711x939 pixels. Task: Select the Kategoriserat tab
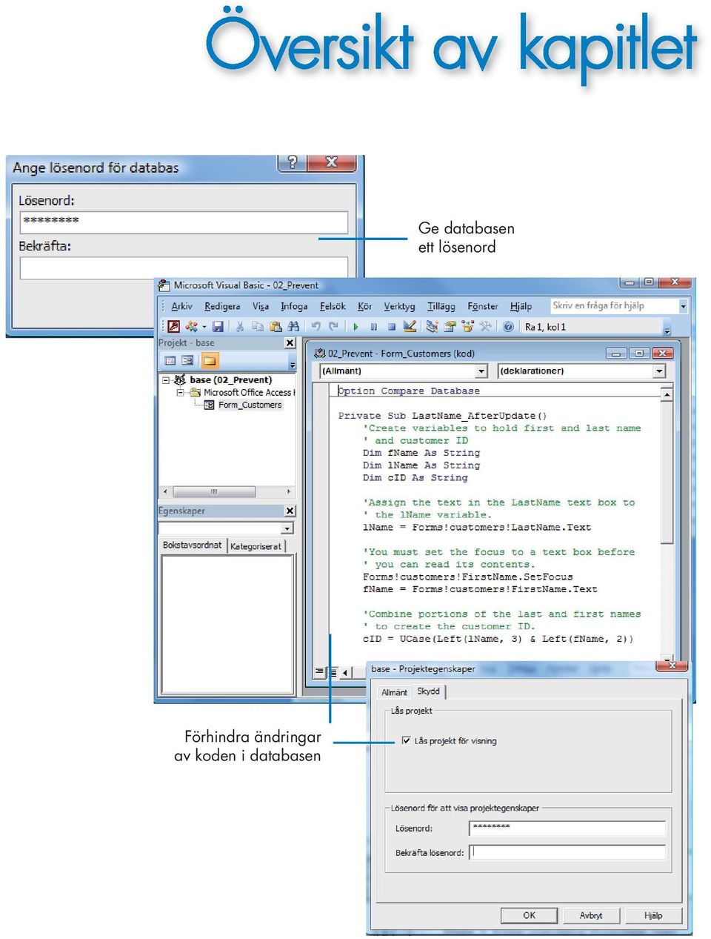(x=256, y=546)
